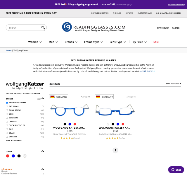Expand the description with read more

coord(148,71)
